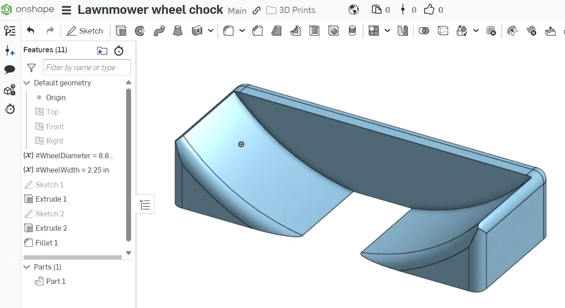Select Extrude 2 feature
Image resolution: width=565 pixels, height=308 pixels.
45,228
